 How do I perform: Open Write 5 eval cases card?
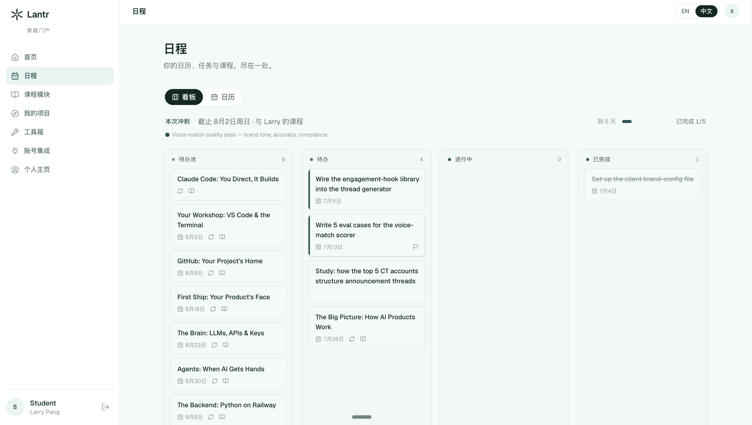pos(366,235)
